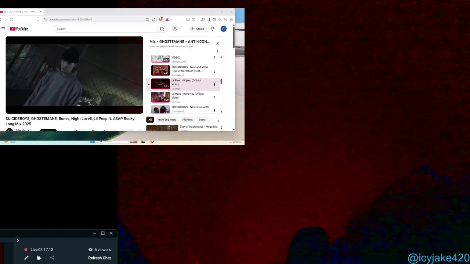470x264 pixels.
Task: Bookmark the page using the bookmark icon
Action: point(38,19)
